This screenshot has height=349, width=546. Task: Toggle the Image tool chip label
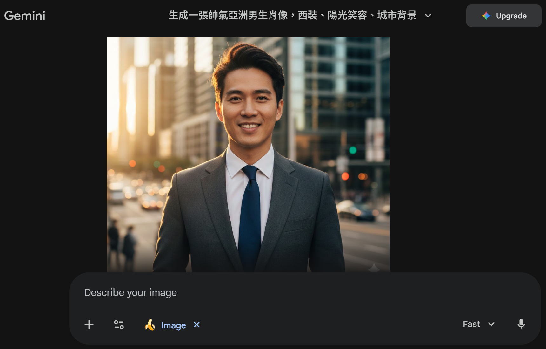[173, 325]
